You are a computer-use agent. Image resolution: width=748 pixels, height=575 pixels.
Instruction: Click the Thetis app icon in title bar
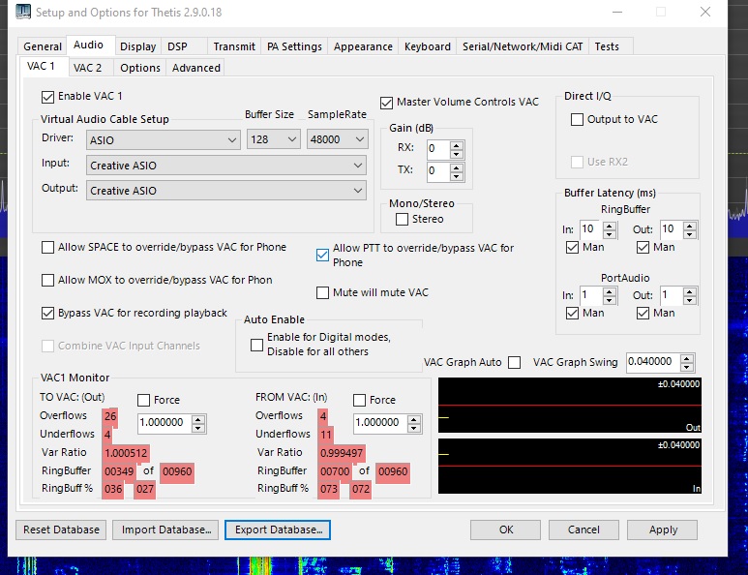(23, 13)
